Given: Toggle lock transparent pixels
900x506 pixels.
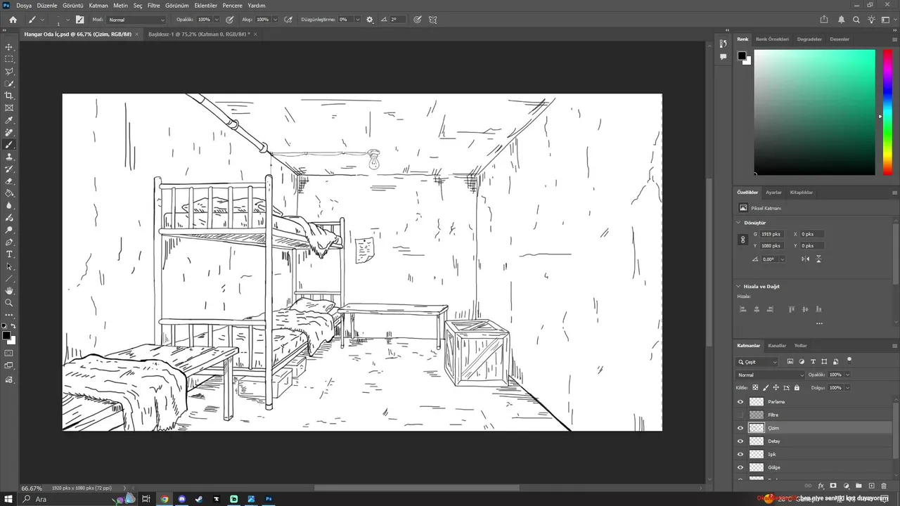Looking at the screenshot, I should (x=755, y=387).
